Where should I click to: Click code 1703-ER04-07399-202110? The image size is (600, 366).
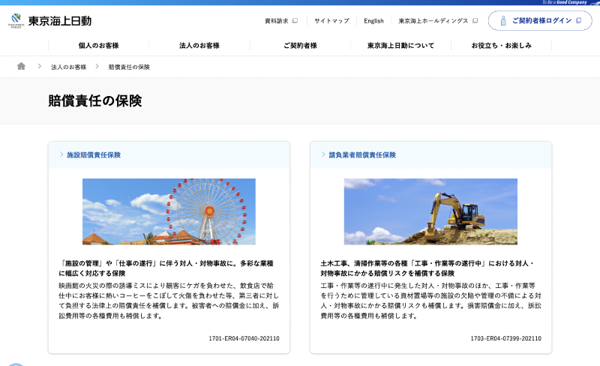click(x=505, y=338)
